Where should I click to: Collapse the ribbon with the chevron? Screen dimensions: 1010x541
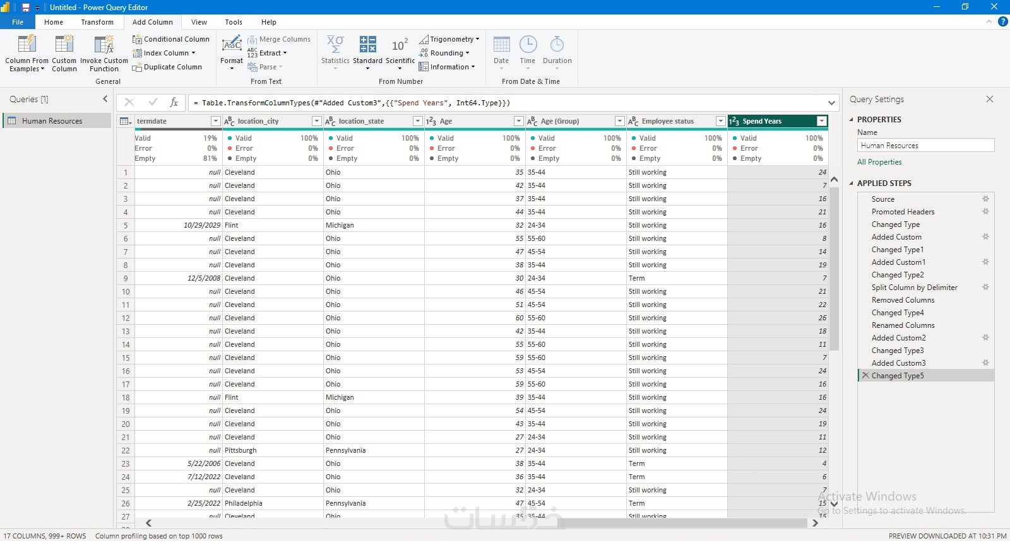coord(989,21)
